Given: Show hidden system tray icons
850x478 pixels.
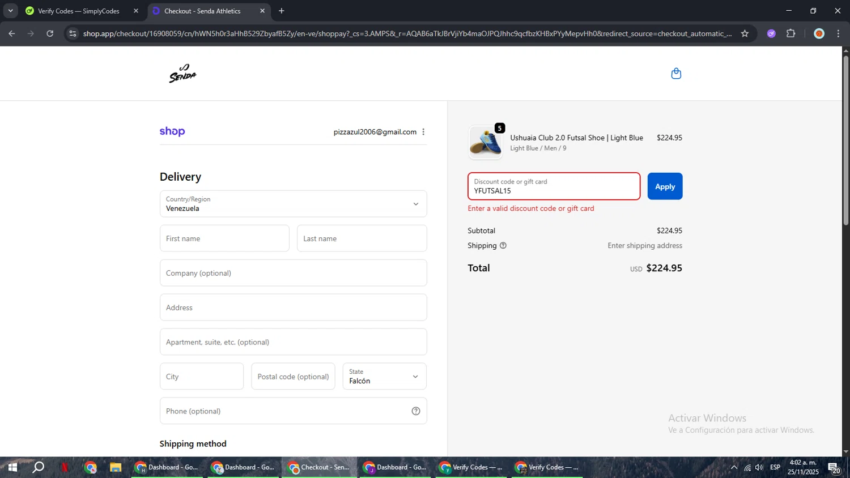Looking at the screenshot, I should (x=734, y=467).
